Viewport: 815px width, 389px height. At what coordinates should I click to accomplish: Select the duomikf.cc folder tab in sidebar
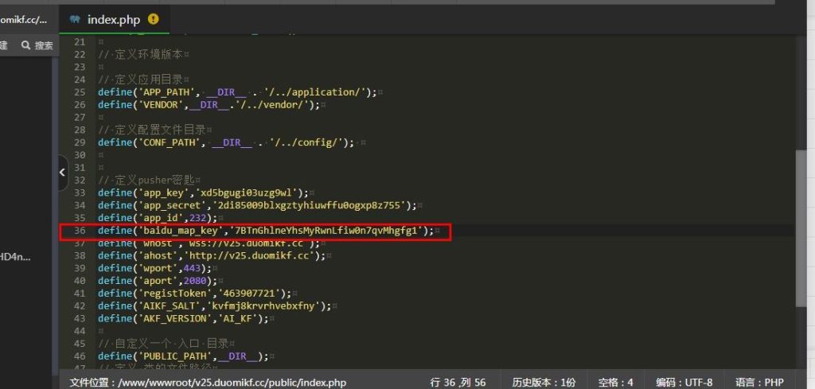pos(24,19)
